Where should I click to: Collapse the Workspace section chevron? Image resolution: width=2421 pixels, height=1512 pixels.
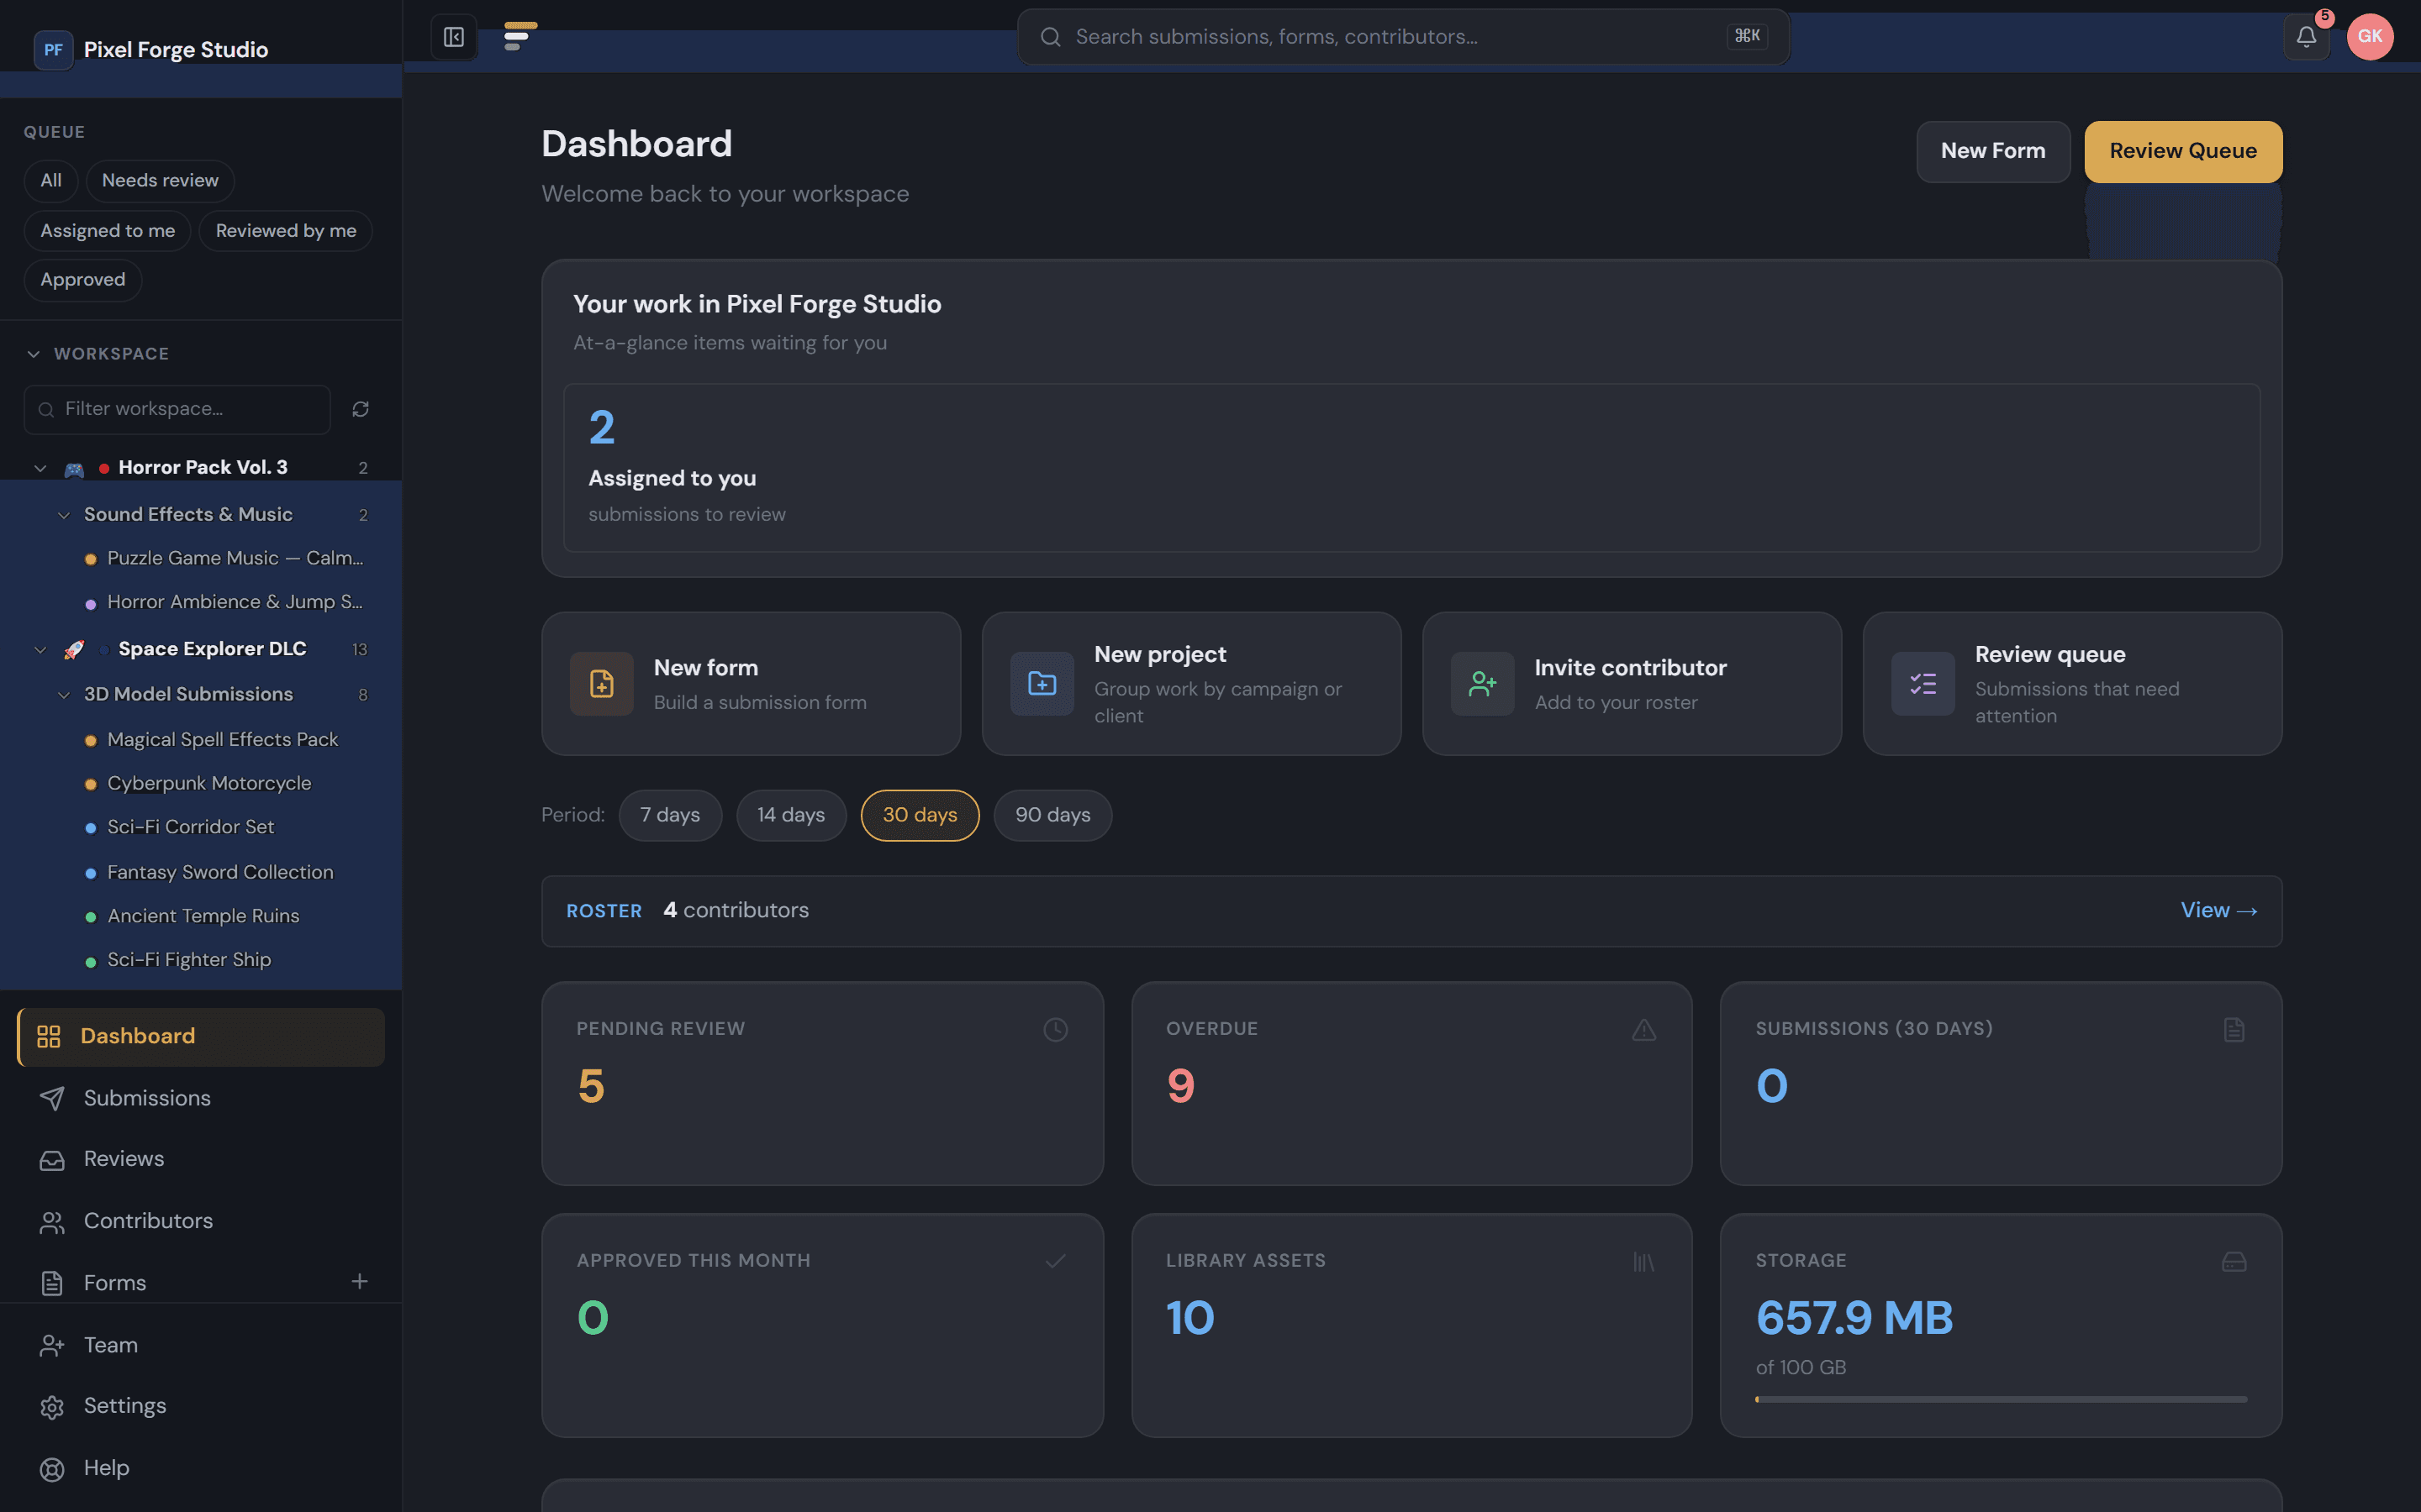coord(34,354)
